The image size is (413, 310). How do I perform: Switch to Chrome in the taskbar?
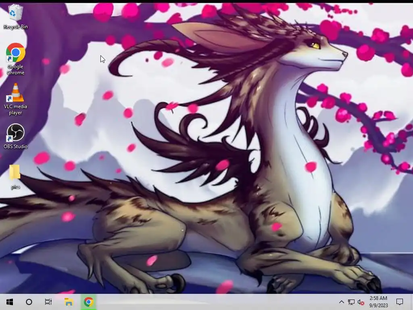pos(89,302)
